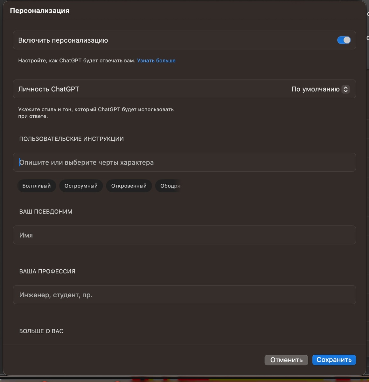The width and height of the screenshot is (369, 382).
Task: Open the "Узнать больше" link
Action: (156, 60)
